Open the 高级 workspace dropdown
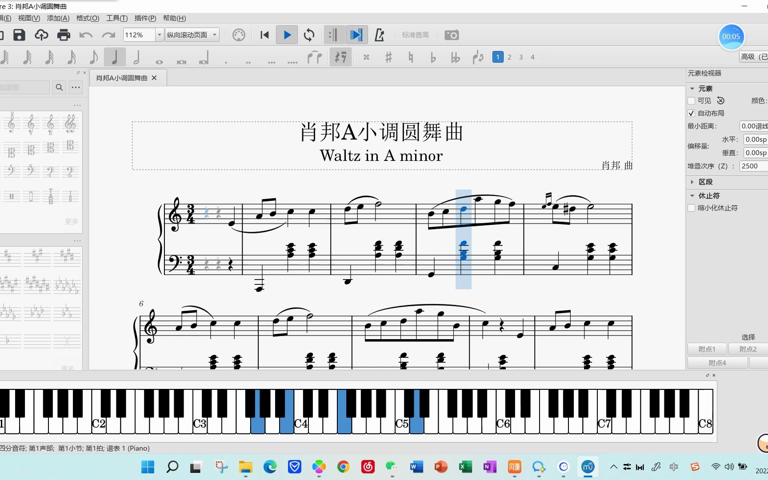This screenshot has width=768, height=480. [754, 56]
